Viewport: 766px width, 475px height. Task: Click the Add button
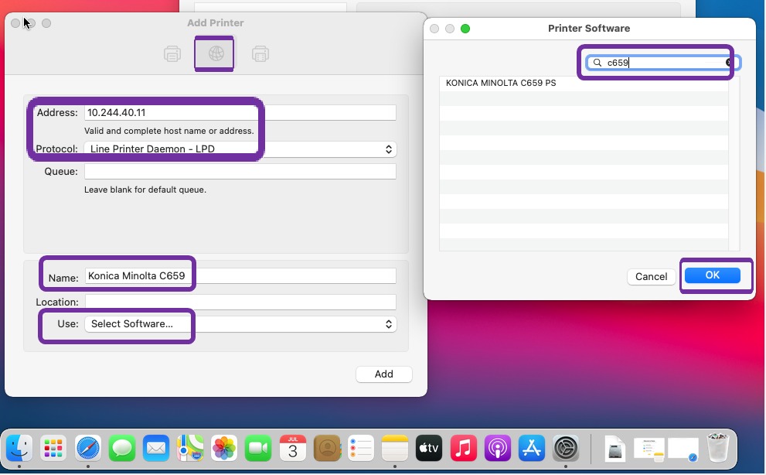[383, 374]
